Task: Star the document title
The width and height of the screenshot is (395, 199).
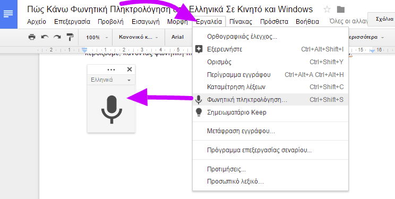Action: click(x=327, y=10)
